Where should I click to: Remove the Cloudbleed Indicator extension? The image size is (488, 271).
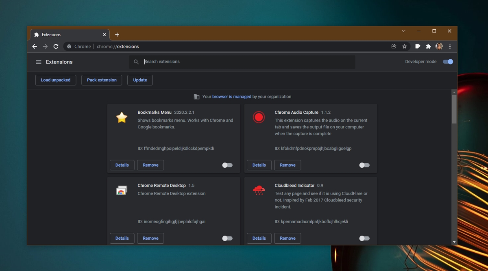(x=288, y=238)
